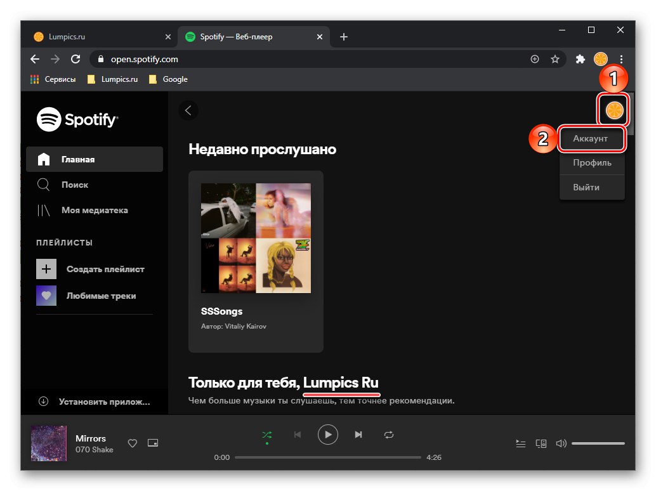Open the Chrome three-dot menu
This screenshot has width=656, height=491.
621,60
